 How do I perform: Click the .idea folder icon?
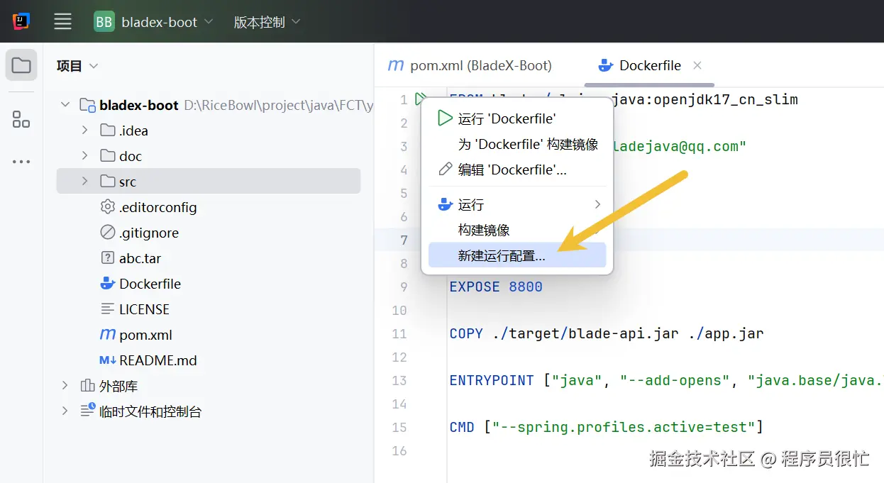[108, 131]
